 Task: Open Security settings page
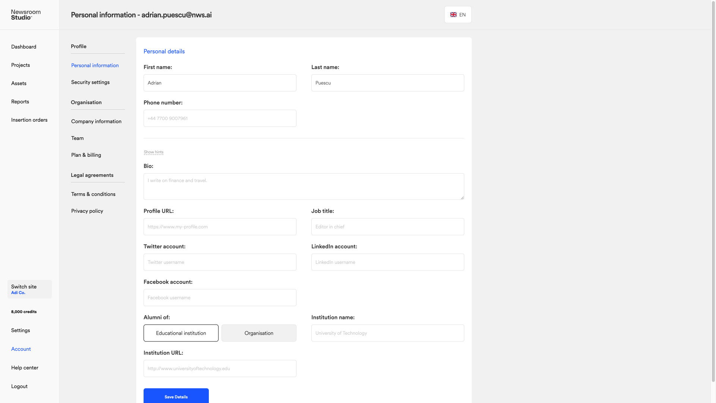point(90,82)
